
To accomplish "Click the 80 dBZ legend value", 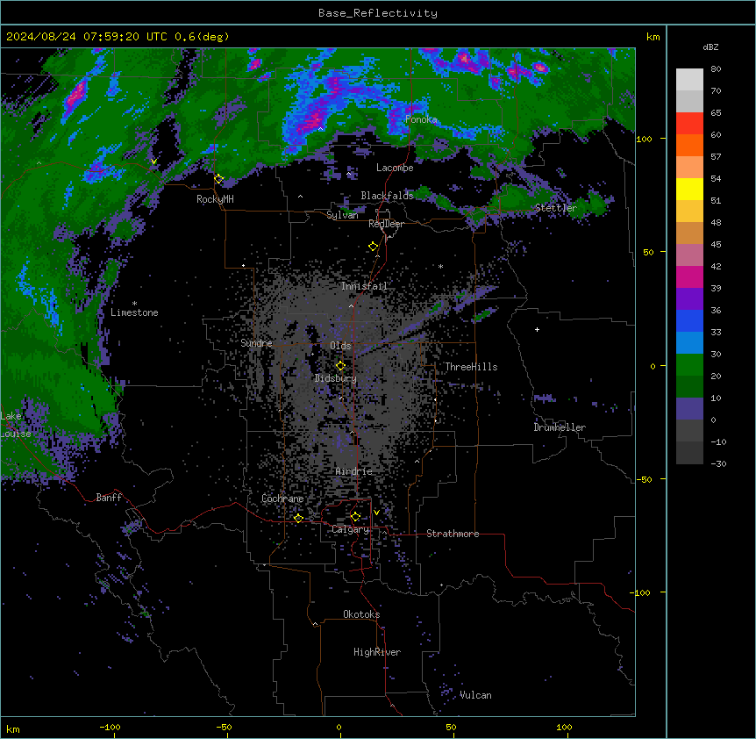I will pos(716,69).
